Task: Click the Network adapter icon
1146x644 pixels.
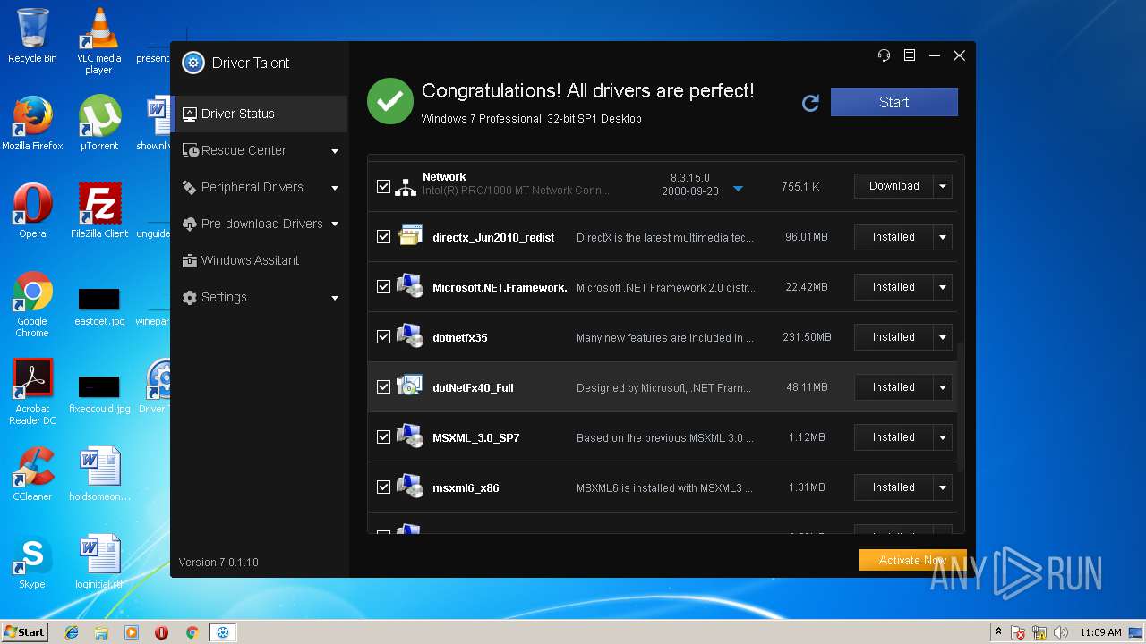Action: click(x=406, y=186)
